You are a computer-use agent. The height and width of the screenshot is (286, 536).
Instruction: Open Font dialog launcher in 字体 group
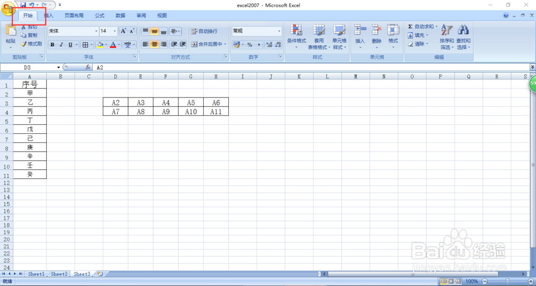point(136,56)
